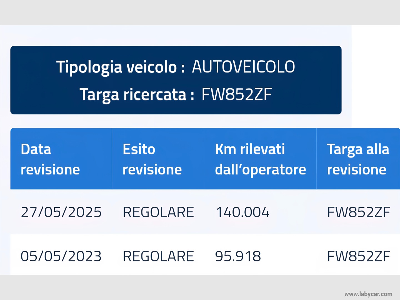
Task: Select the revision date 27/05/2025
Action: (61, 212)
